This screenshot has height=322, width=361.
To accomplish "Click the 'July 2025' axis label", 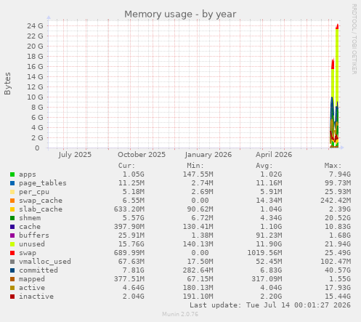I will [75, 155].
